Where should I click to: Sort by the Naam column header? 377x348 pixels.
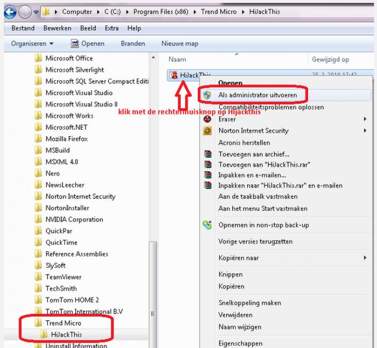point(177,59)
